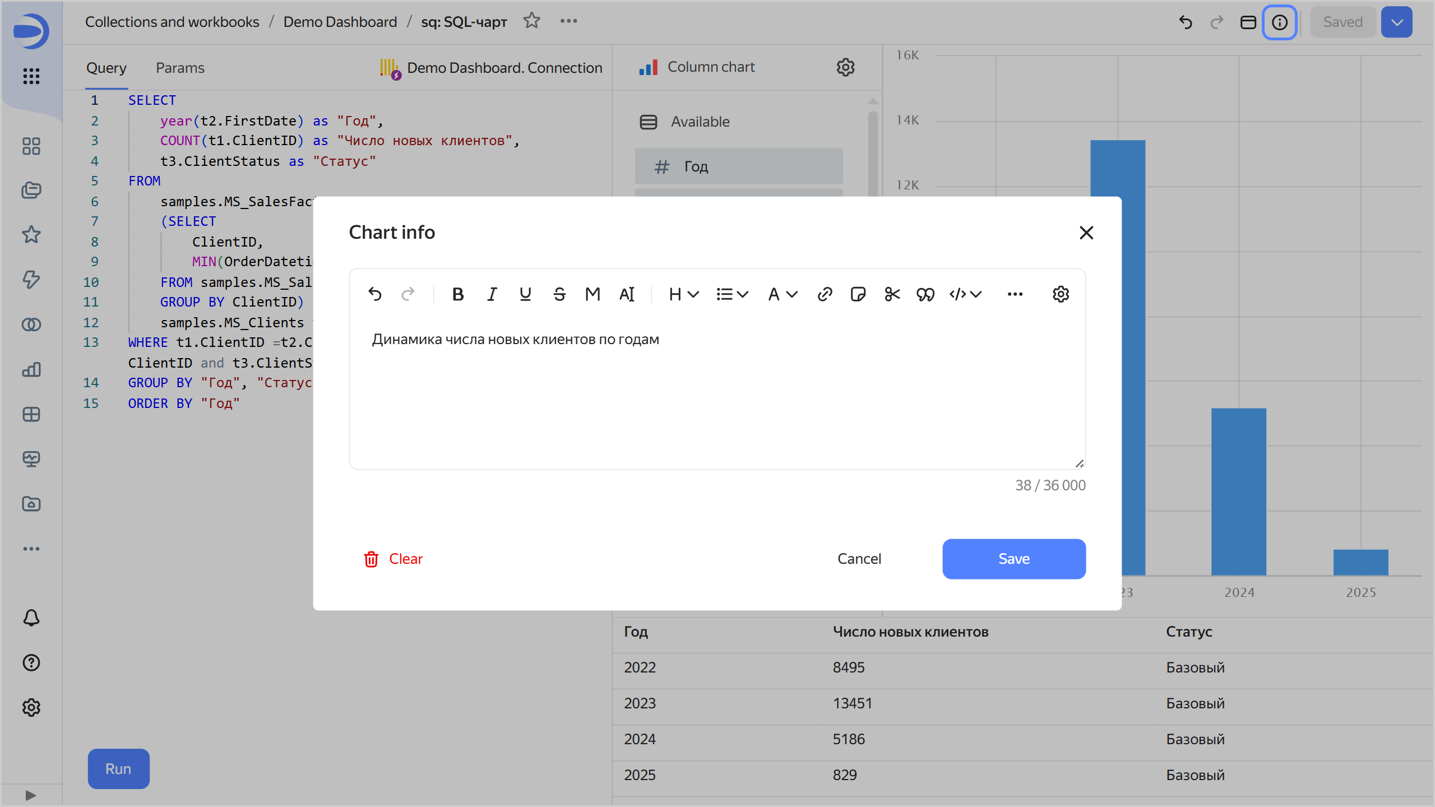1435x807 pixels.
Task: Expand the code block dropdown
Action: click(965, 294)
